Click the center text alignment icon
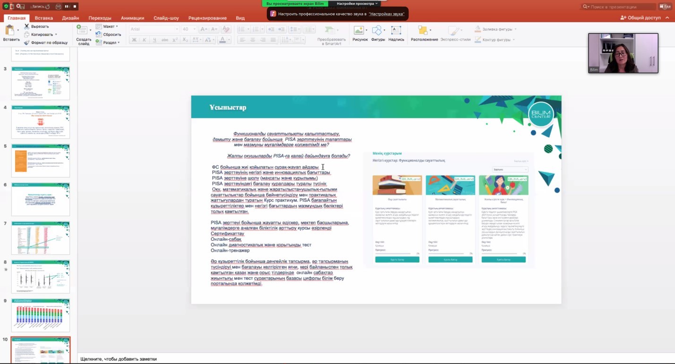 (x=252, y=40)
